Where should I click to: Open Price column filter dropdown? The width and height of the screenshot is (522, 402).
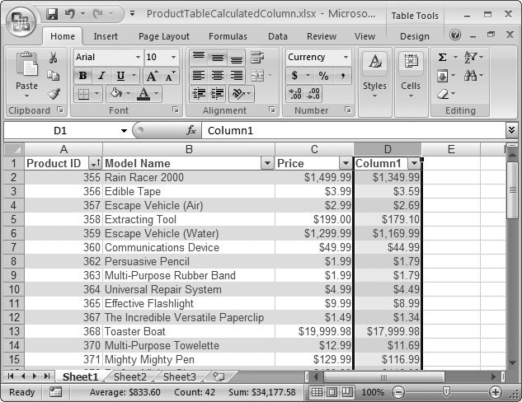click(x=346, y=163)
